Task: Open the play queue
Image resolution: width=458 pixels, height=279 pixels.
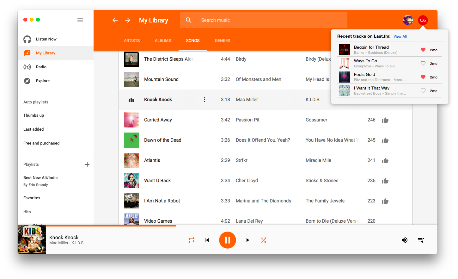Action: (421, 240)
